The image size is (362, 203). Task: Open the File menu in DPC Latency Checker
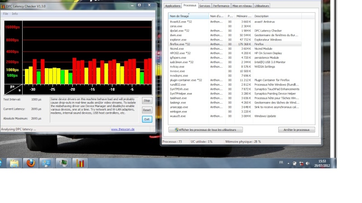point(5,14)
